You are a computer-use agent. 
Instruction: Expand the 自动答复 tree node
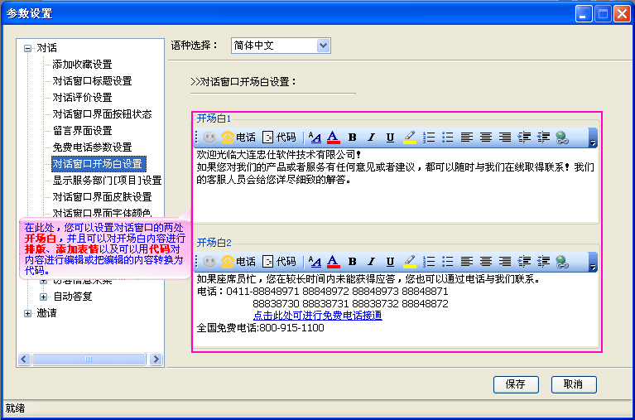44,297
